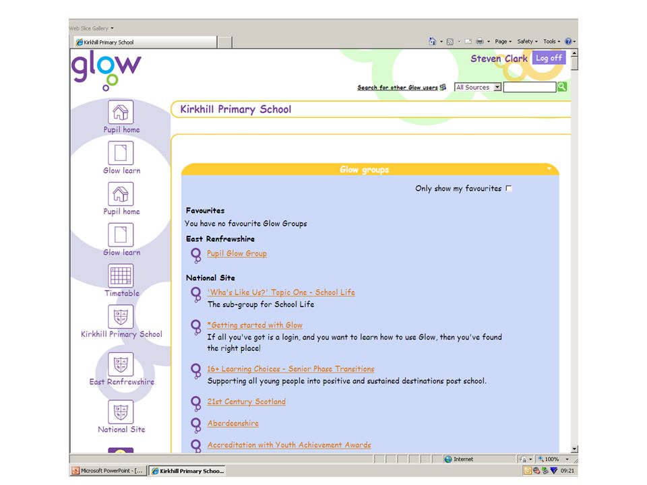Click Kirkhill Primary School taskbar button
This screenshot has height=485, width=647.
[x=187, y=471]
